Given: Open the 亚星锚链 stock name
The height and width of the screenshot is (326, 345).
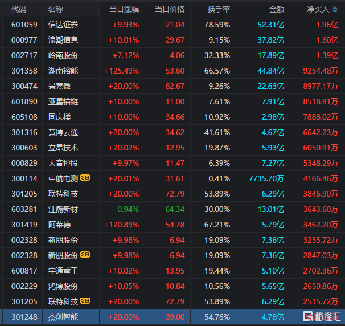Looking at the screenshot, I should (63, 102).
